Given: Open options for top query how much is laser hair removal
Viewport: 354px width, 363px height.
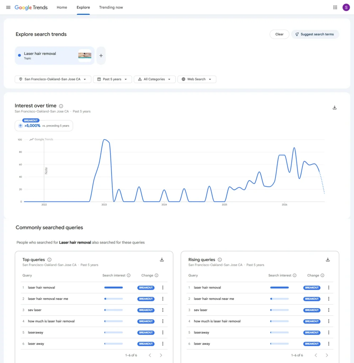Looking at the screenshot, I should click(163, 321).
